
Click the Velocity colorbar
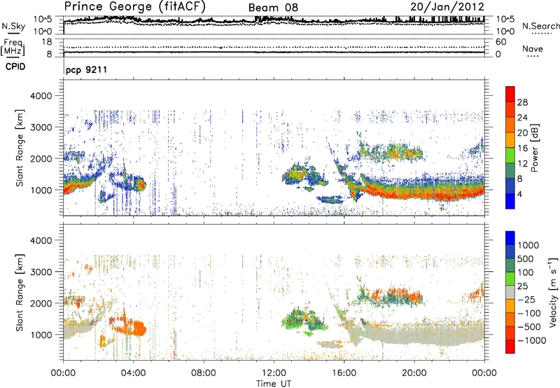[510, 292]
